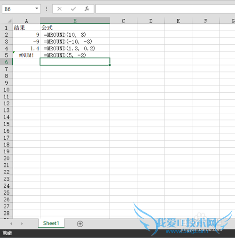
Task: Select cell A2 with value 9
Action: [26, 34]
